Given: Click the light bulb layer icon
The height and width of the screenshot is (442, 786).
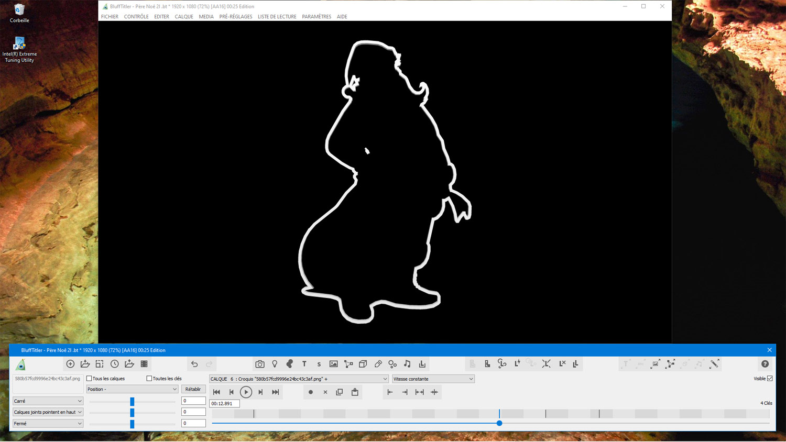Looking at the screenshot, I should [275, 364].
